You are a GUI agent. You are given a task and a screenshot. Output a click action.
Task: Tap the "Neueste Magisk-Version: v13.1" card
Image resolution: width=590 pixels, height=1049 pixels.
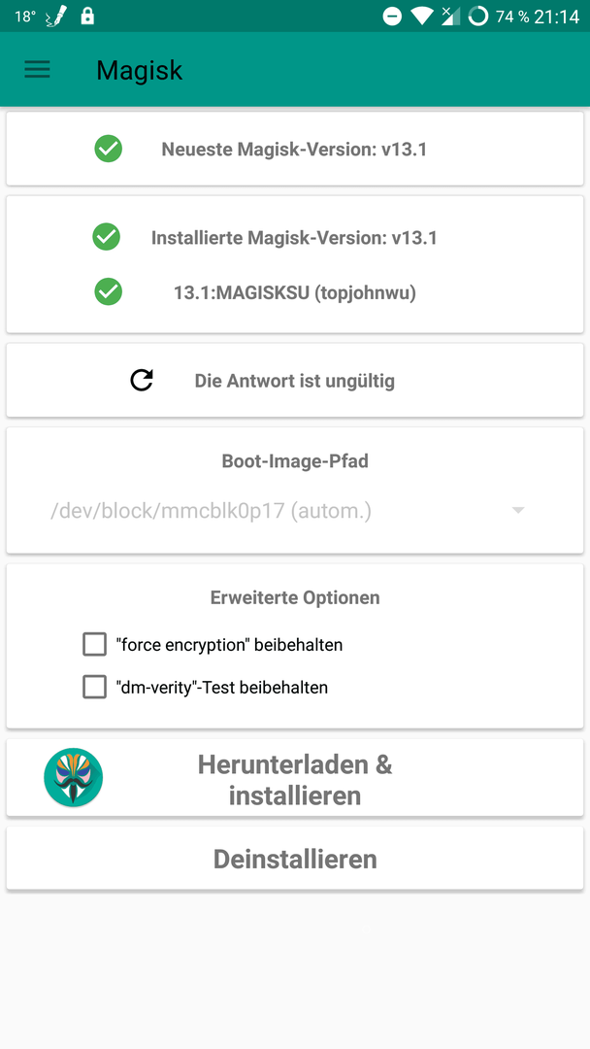[295, 149]
